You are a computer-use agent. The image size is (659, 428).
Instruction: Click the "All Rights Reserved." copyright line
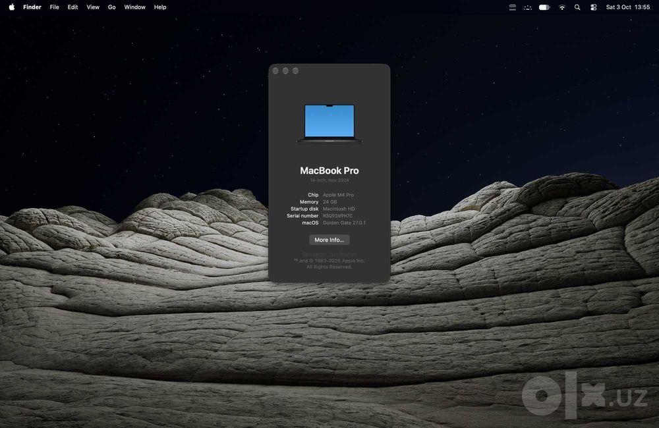coord(329,267)
